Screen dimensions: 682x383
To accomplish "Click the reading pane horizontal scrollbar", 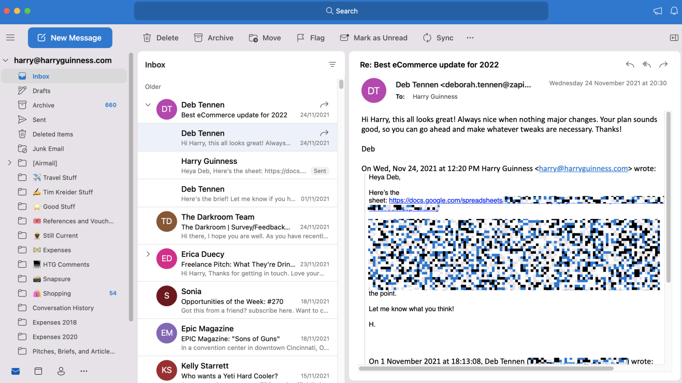I will pyautogui.click(x=486, y=368).
